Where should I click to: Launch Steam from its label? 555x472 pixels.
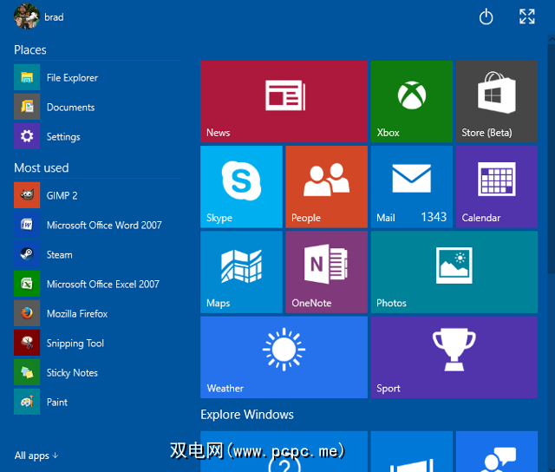[60, 255]
